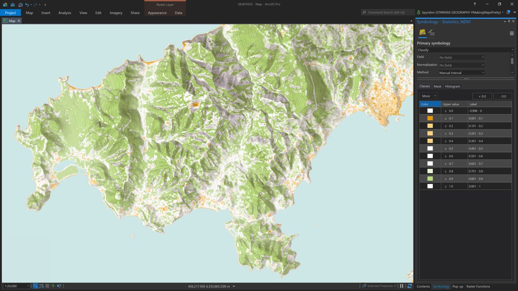Screen dimensions: 518x291
Task: Click orange swatch for ≤ 0.1 class
Action: (430, 119)
